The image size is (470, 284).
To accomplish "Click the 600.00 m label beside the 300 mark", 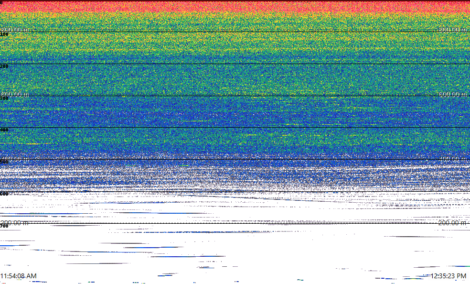I will [14, 94].
